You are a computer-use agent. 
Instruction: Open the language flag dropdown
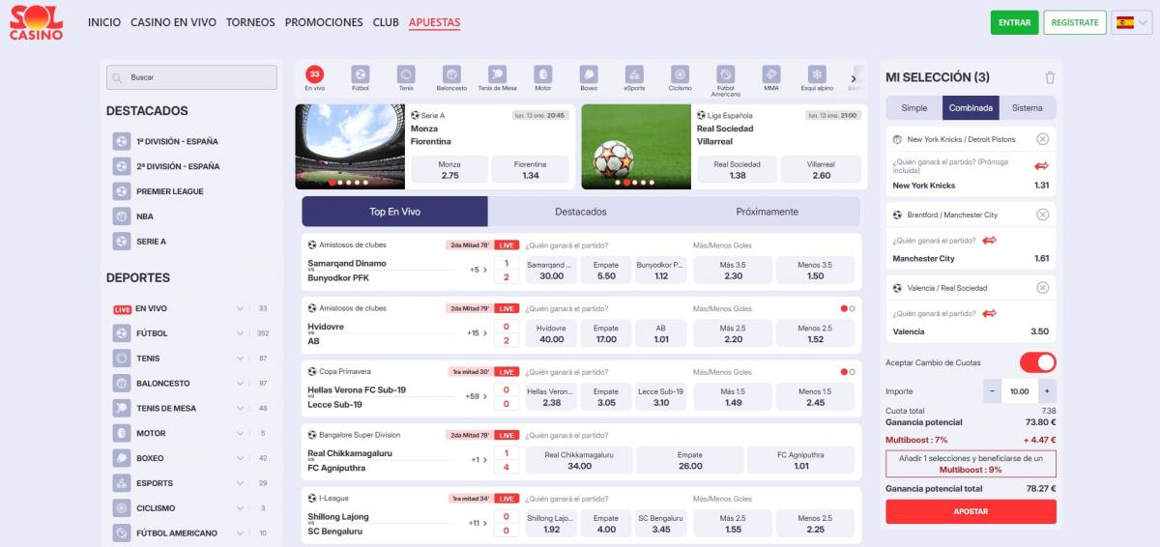[1124, 22]
